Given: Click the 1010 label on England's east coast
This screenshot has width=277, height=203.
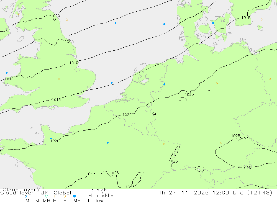Looking at the screenshot, I should pos(74,63).
